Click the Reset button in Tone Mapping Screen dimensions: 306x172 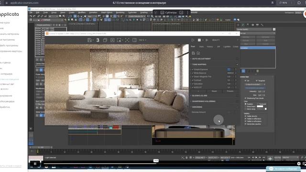click(x=214, y=91)
